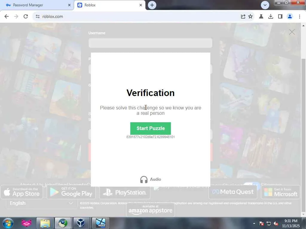Viewport: 306px width, 229px height.
Task: Reload the roblox.com page
Action: pyautogui.click(x=26, y=17)
